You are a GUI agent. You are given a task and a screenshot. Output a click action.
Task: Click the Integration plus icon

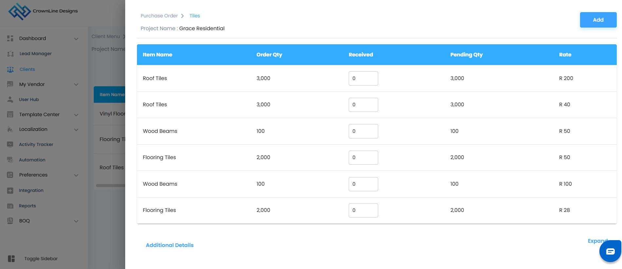[x=10, y=191]
